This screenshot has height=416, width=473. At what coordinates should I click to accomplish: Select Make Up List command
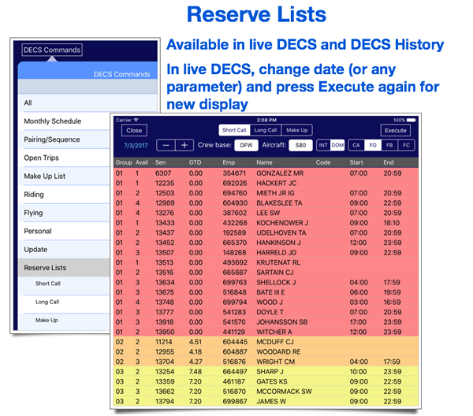64,176
